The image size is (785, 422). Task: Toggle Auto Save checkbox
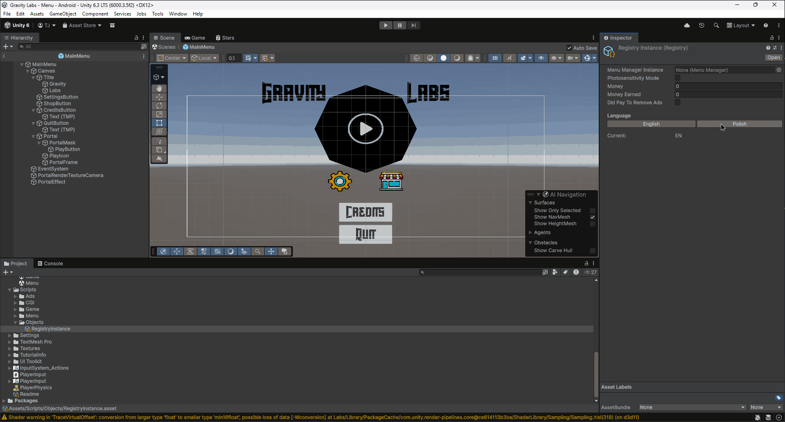click(x=569, y=48)
